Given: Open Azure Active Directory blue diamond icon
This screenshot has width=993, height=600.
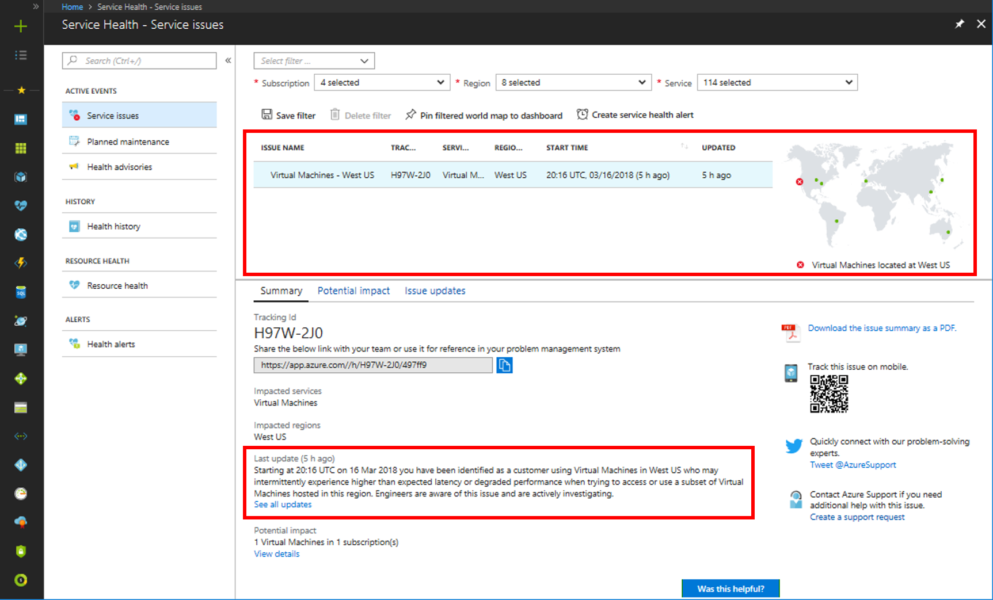Looking at the screenshot, I should (21, 465).
